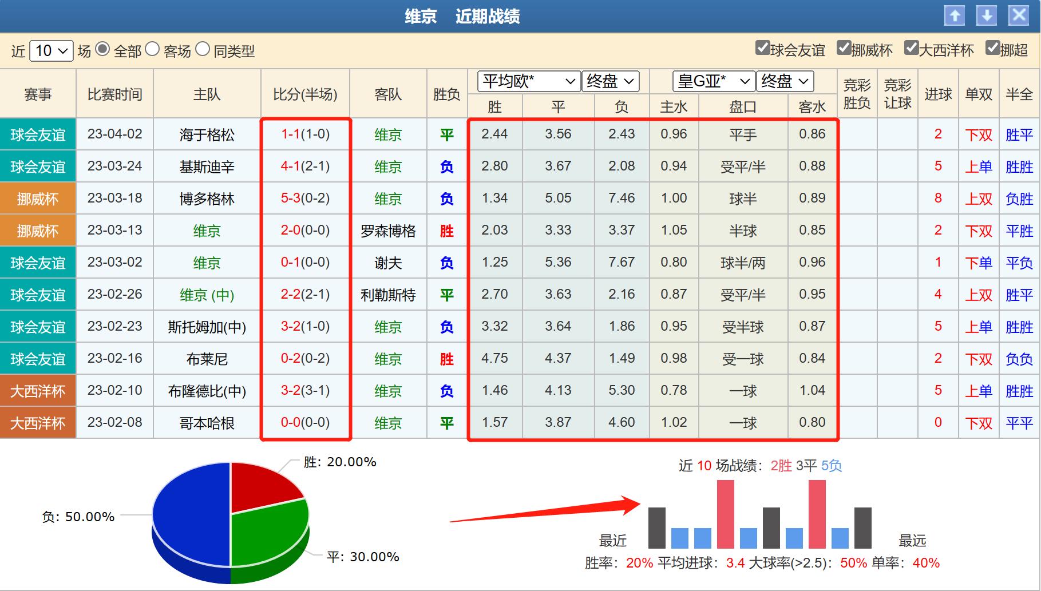Open the 海于格松 team link
Screen dimensions: 1041x591
(206, 134)
